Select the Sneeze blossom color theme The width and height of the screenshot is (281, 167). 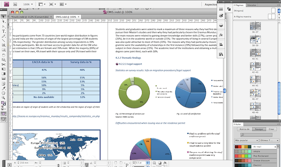point(255,161)
